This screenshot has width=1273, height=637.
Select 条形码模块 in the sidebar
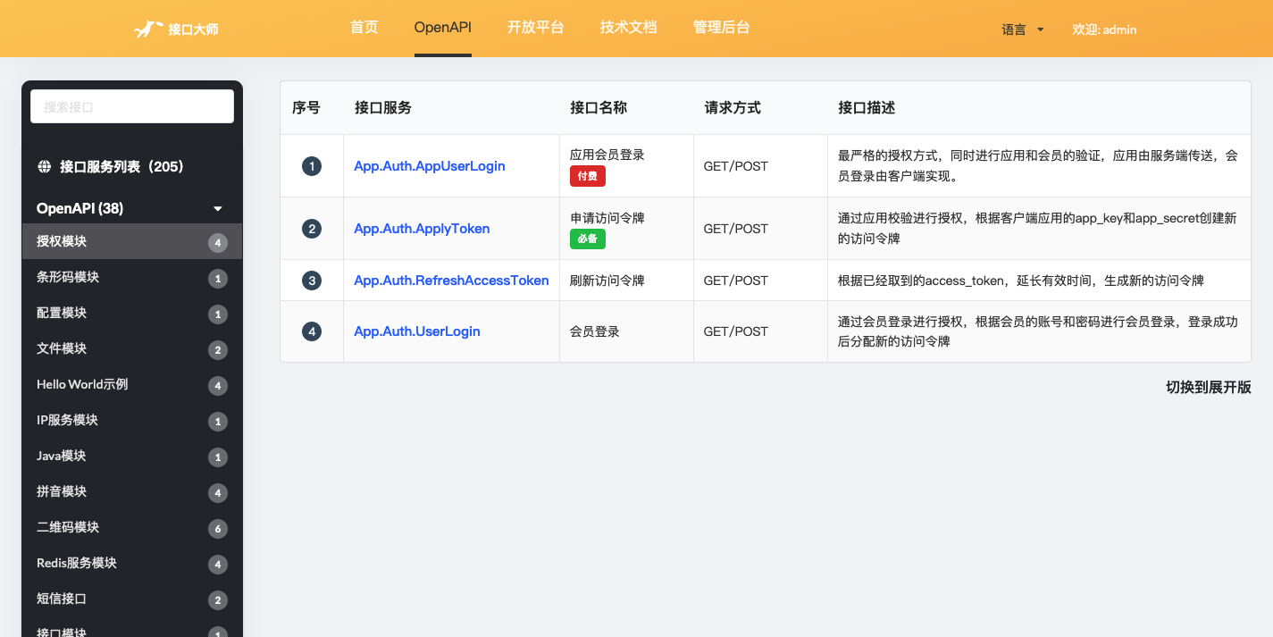point(132,277)
